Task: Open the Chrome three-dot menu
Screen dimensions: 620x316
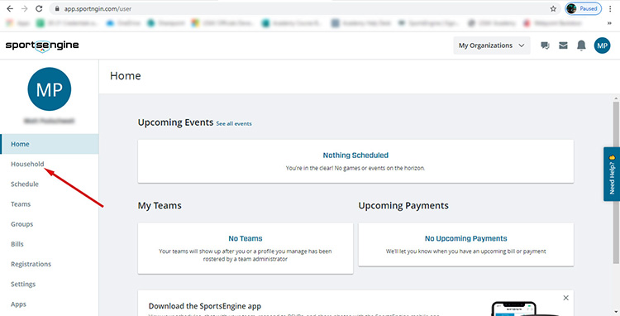Action: tap(611, 9)
